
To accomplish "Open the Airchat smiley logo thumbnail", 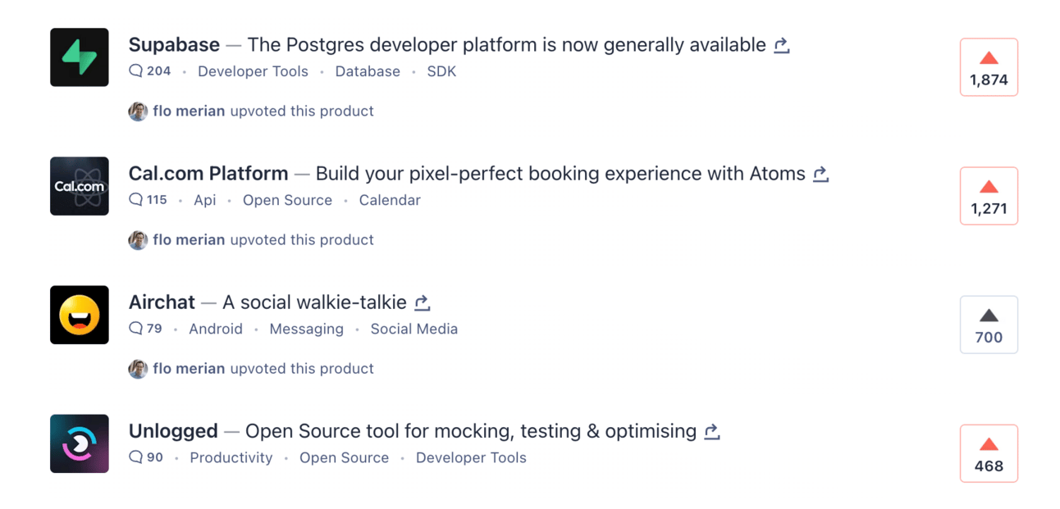I will pyautogui.click(x=80, y=315).
